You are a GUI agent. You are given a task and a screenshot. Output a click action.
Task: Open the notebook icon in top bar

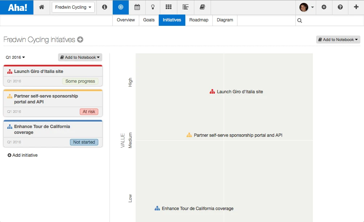coord(202,7)
